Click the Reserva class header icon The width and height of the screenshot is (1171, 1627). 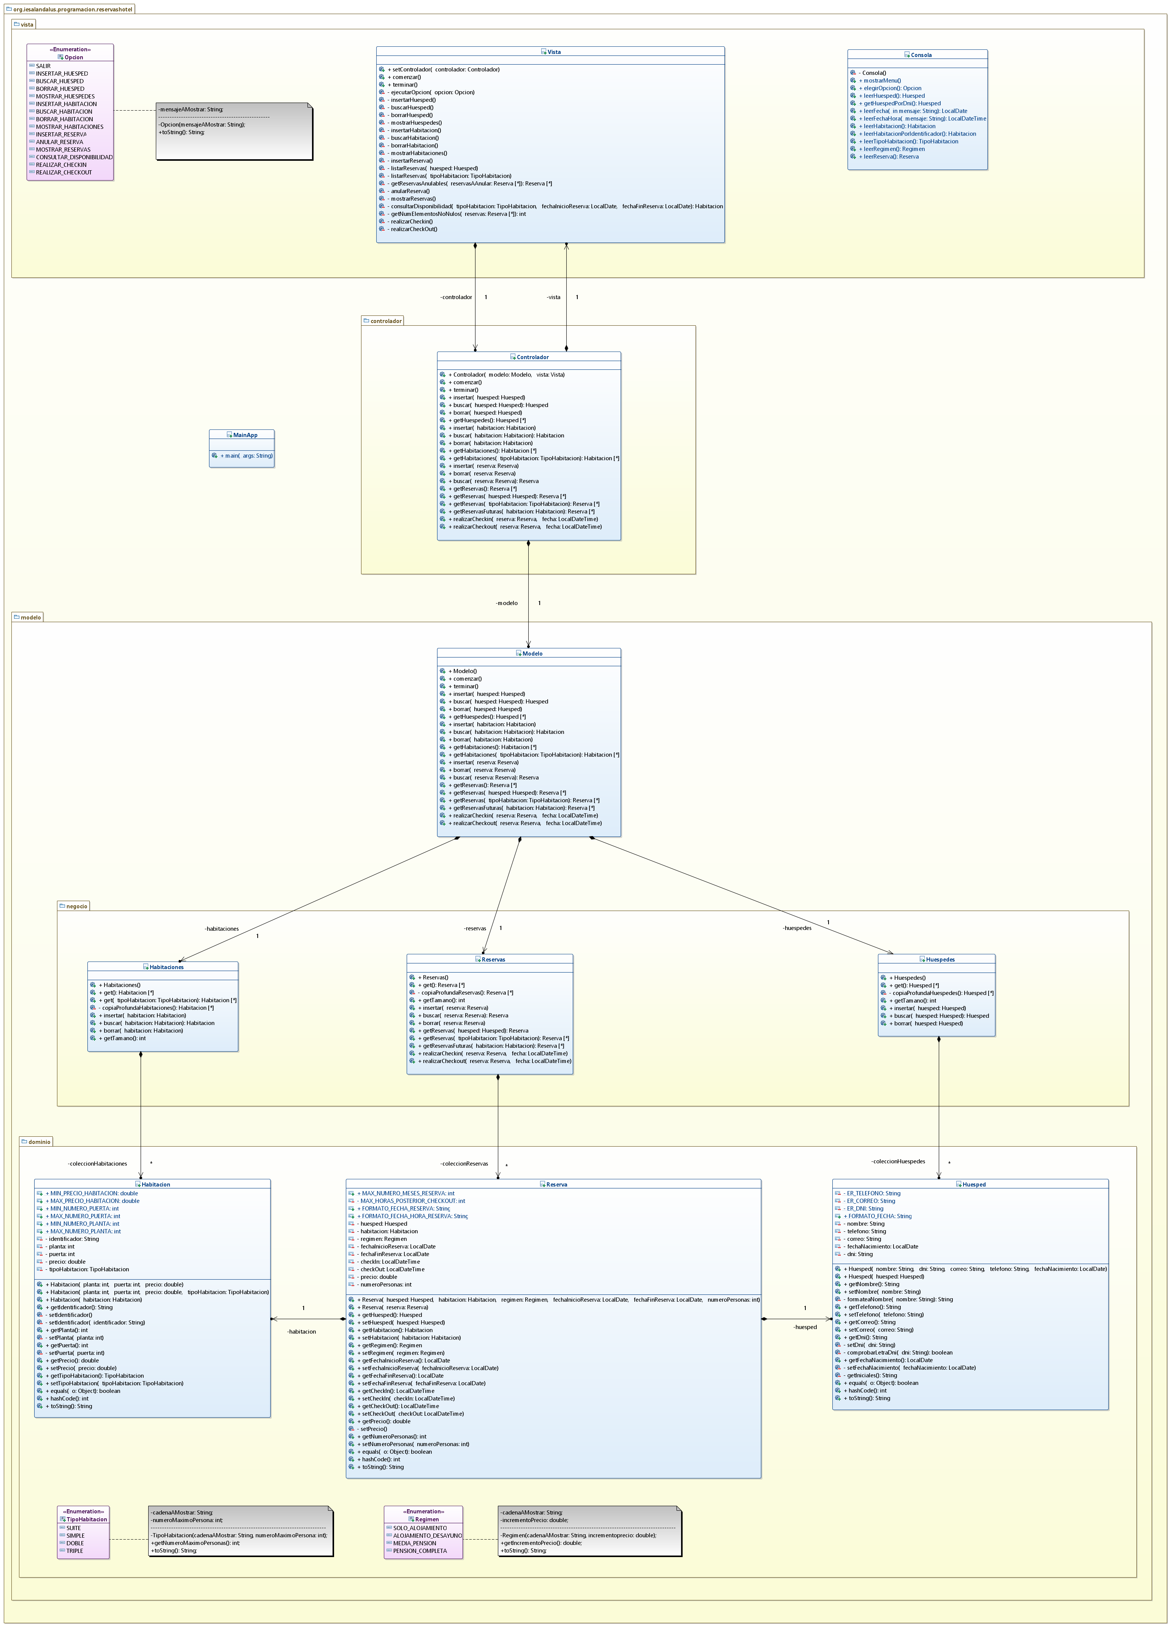[x=542, y=1183]
